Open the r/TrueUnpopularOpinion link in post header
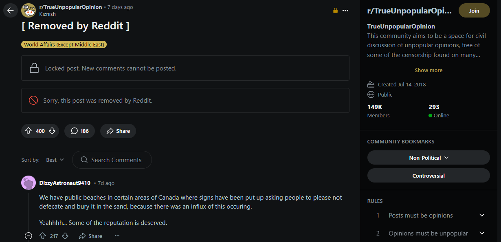 pyautogui.click(x=70, y=7)
